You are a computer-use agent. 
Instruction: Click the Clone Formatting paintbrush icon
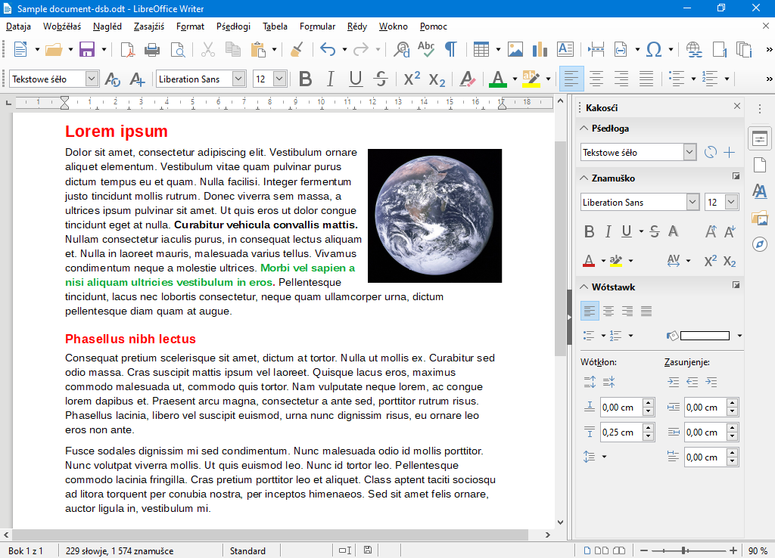[297, 50]
